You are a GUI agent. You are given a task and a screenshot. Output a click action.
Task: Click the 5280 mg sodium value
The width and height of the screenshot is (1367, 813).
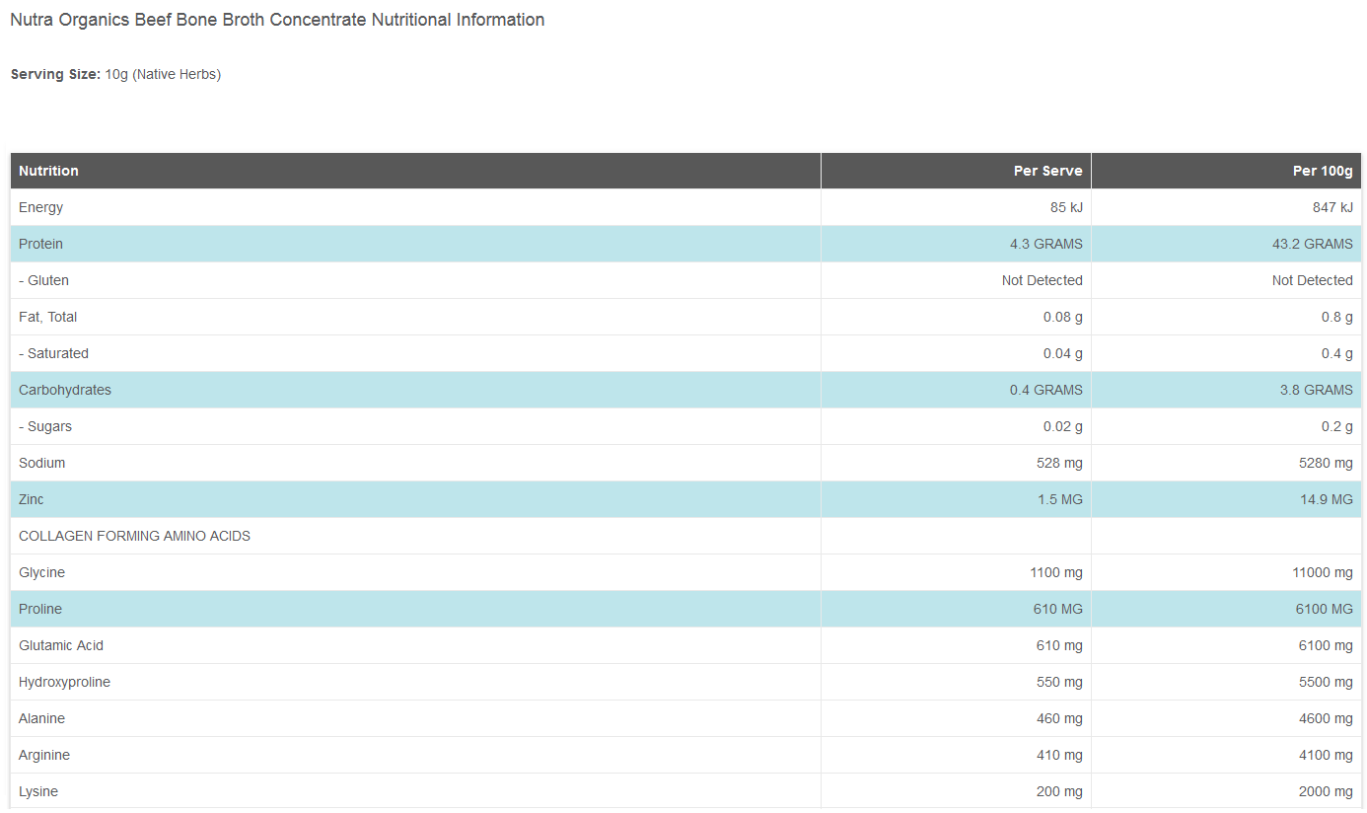click(x=1327, y=463)
